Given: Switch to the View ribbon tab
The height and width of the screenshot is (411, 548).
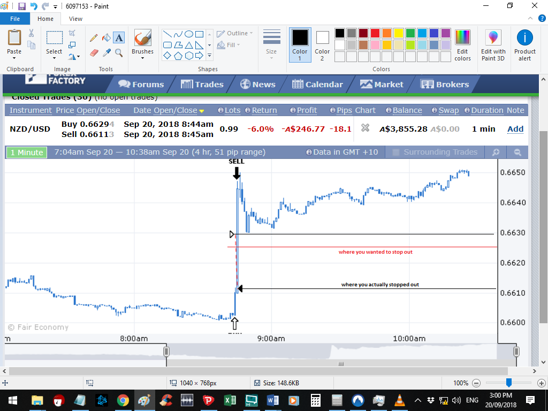Looking at the screenshot, I should click(x=75, y=19).
